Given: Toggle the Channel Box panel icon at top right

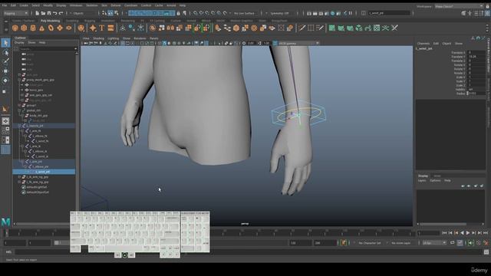Looking at the screenshot, I should coord(487,13).
